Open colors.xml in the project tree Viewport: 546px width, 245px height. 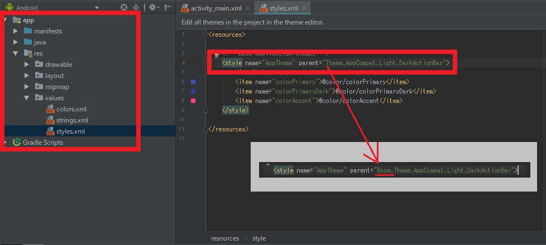(71, 109)
